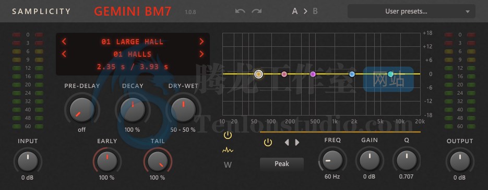Click the decay value 100 %
This screenshot has height=190, width=488.
[x=132, y=130]
